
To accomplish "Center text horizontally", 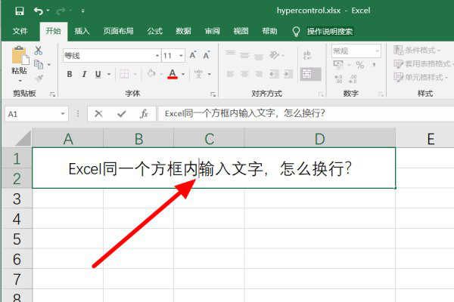I will pos(244,74).
